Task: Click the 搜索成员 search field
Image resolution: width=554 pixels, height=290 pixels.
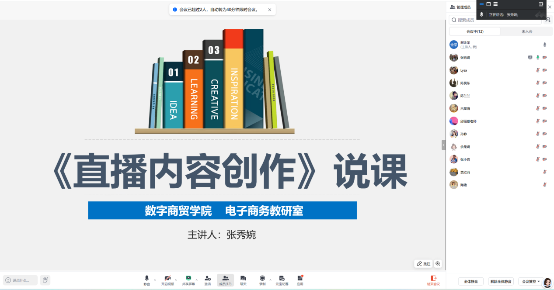Action: tap(497, 20)
